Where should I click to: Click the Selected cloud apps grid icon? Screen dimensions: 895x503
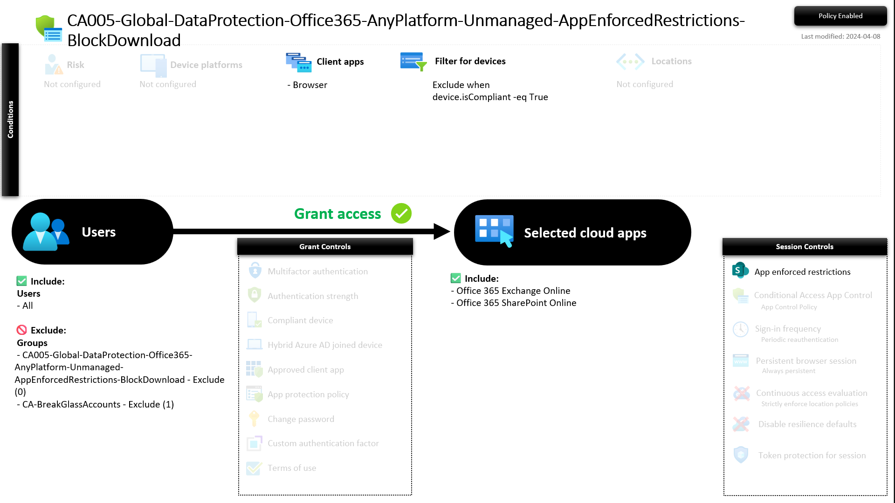click(495, 231)
